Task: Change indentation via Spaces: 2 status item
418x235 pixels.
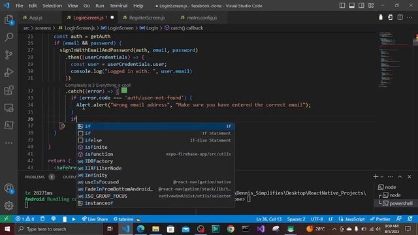Action: (296, 219)
